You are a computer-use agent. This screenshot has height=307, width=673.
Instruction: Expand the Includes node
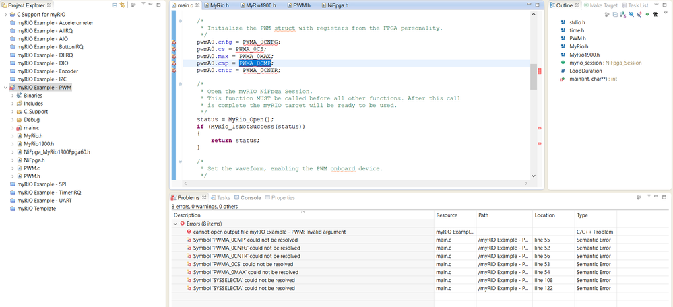click(12, 103)
